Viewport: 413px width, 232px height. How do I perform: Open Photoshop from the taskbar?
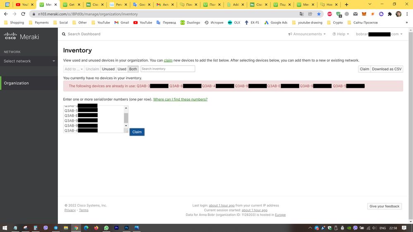(127, 228)
